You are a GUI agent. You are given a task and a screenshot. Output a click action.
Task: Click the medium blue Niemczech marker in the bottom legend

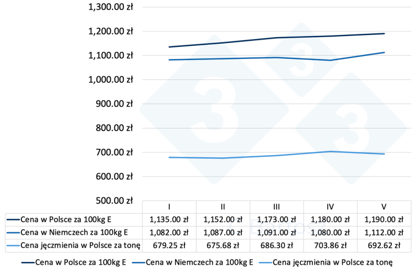point(137,263)
